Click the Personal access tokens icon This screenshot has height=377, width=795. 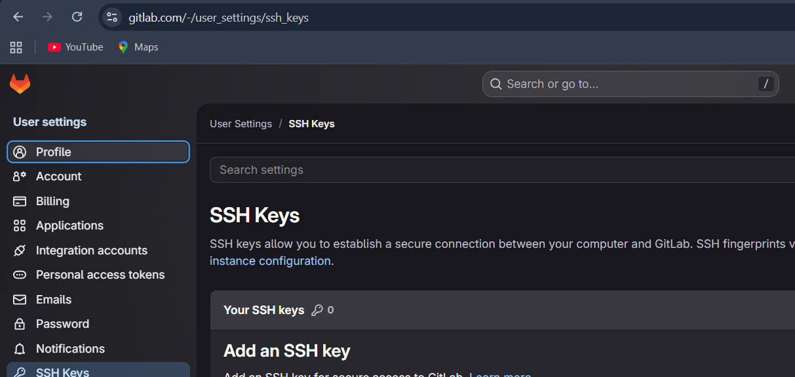click(x=20, y=275)
